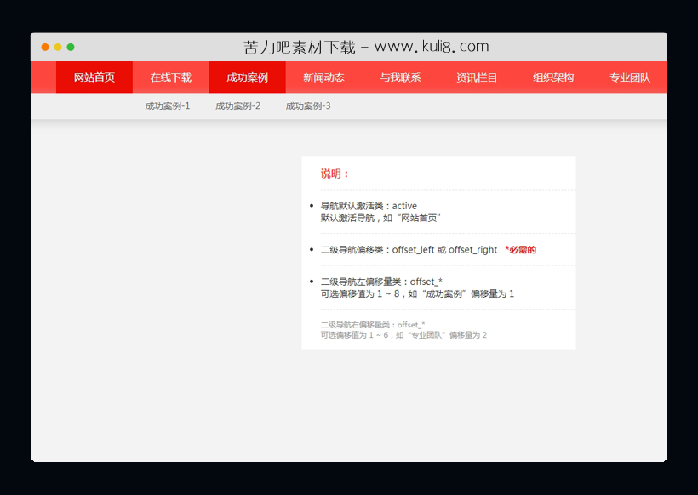Open the 成功案例-1 submenu link
This screenshot has width=698, height=495.
point(166,106)
